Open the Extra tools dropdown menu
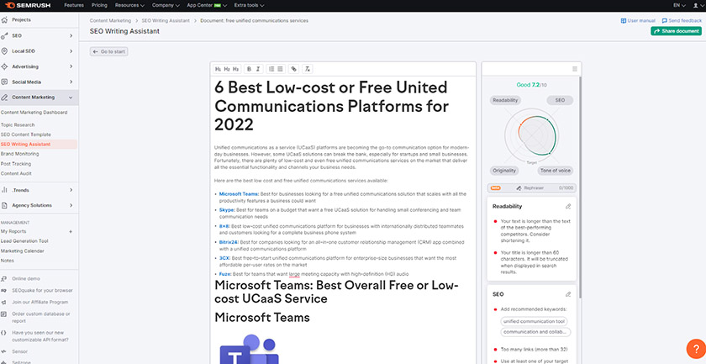Screen dimensions: 706x364 tap(249, 5)
